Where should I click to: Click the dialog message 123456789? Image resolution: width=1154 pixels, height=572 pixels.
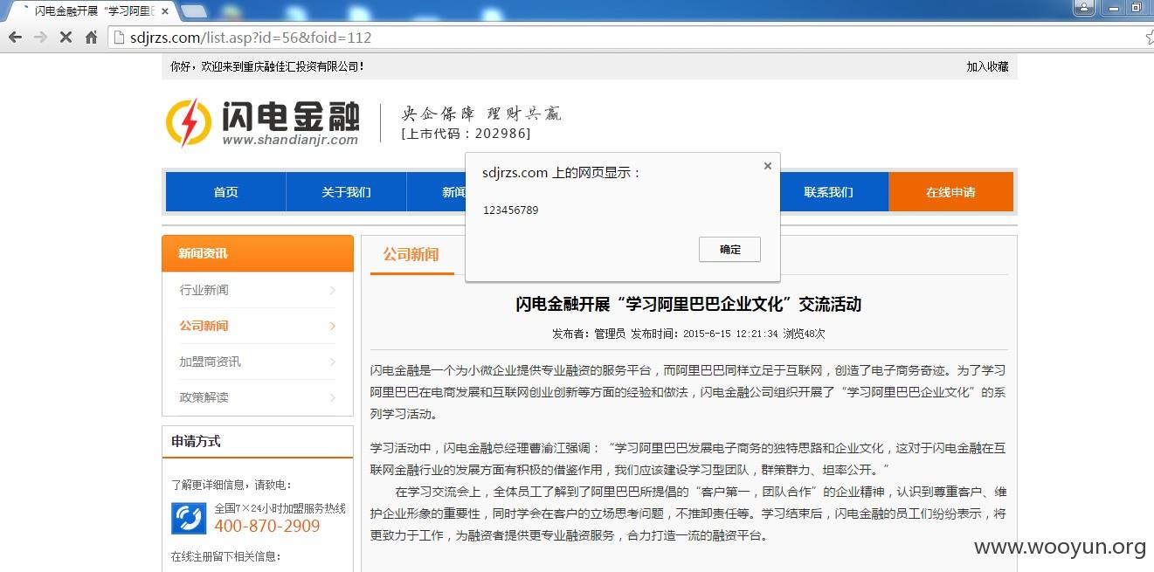(x=511, y=210)
